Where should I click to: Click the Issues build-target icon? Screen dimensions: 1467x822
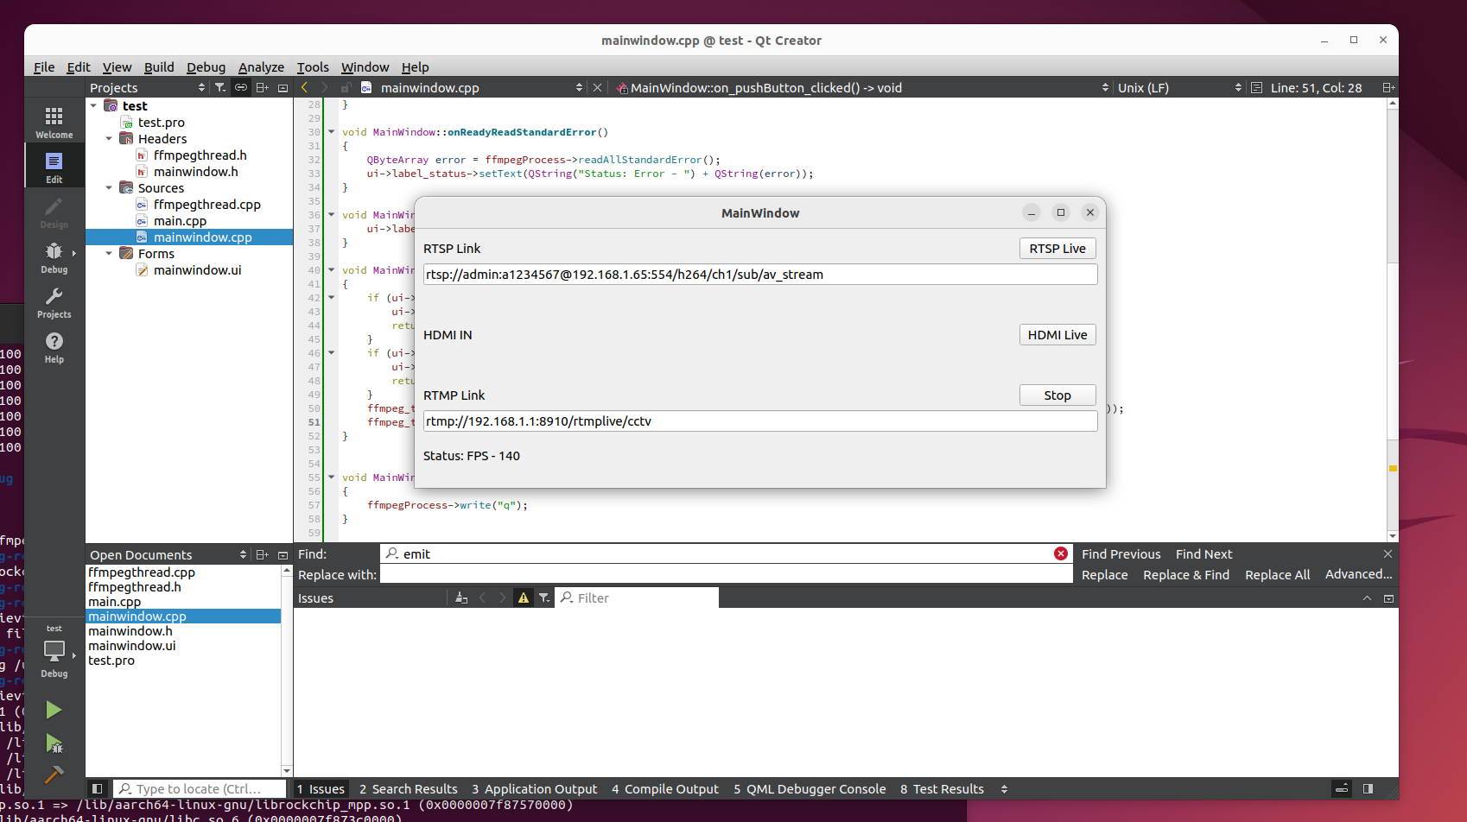click(461, 598)
